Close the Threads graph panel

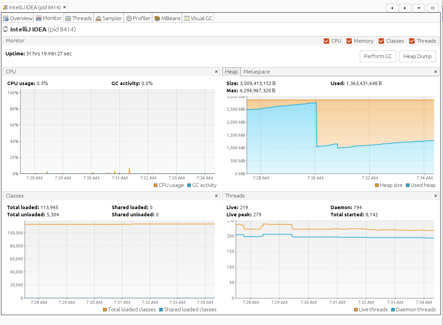(435, 196)
